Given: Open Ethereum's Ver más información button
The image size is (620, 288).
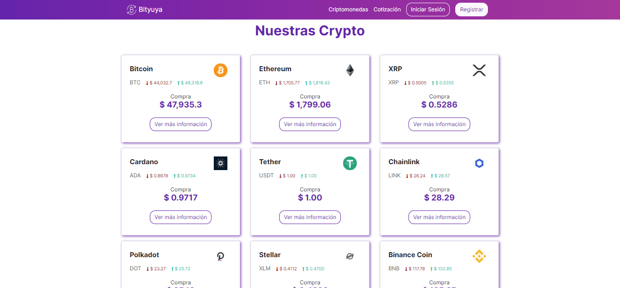Looking at the screenshot, I should click(x=310, y=124).
